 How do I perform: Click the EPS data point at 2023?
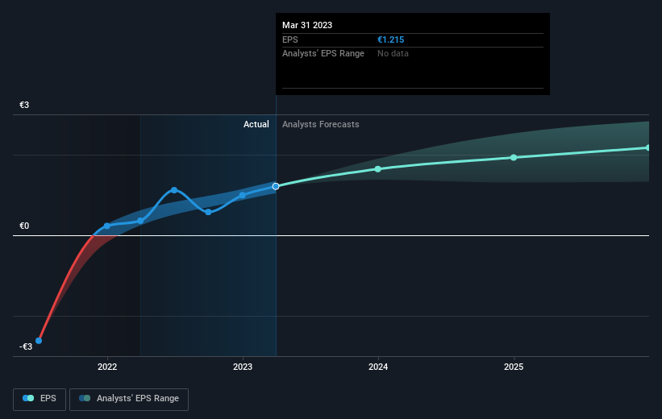[243, 195]
